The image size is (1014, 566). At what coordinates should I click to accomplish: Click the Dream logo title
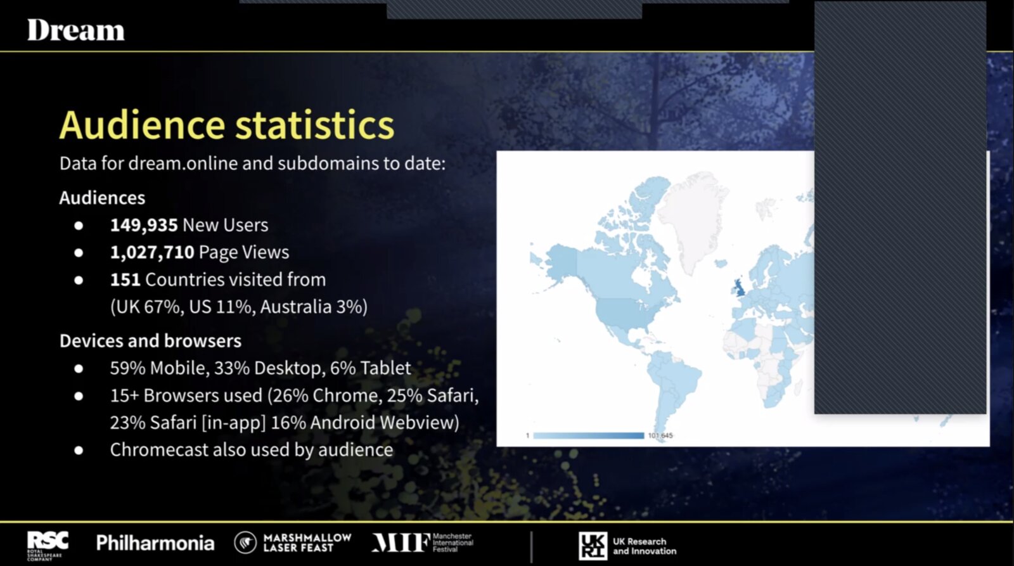[75, 30]
